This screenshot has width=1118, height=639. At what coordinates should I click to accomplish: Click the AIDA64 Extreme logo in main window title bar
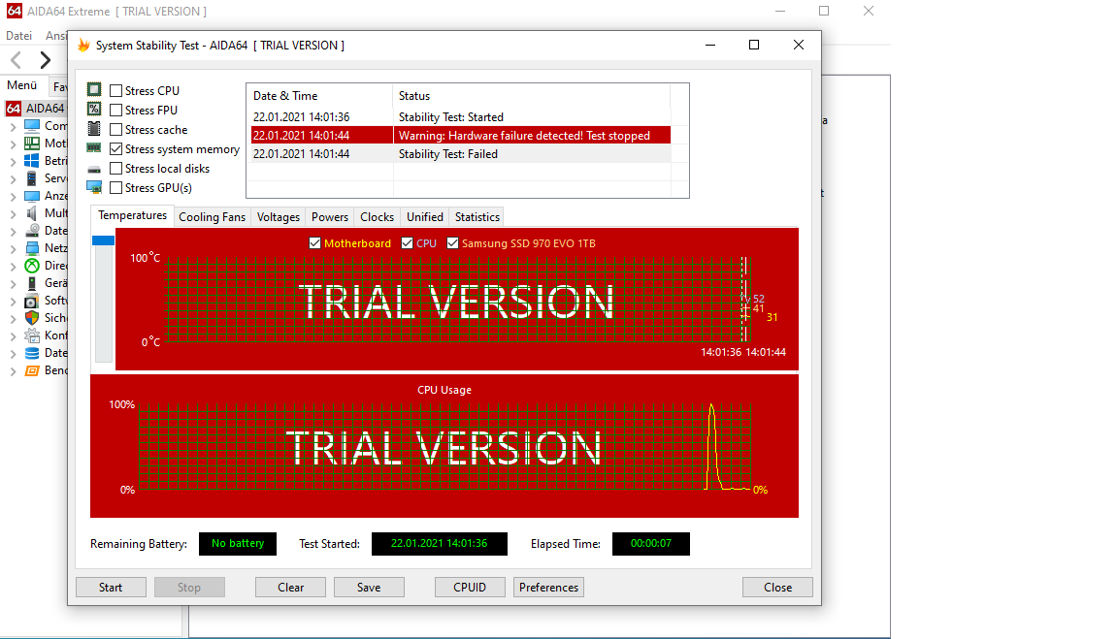coord(15,11)
